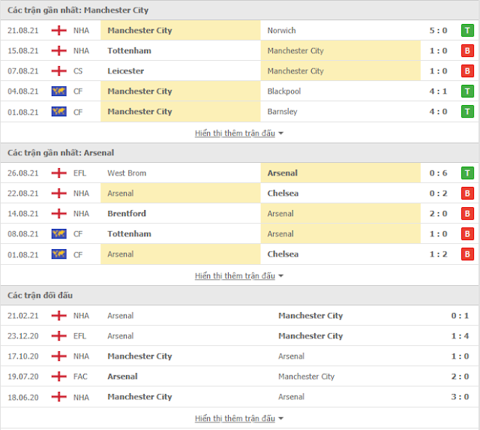The width and height of the screenshot is (480, 430).
Task: Click green T badge on Norwich match
Action: point(467,30)
